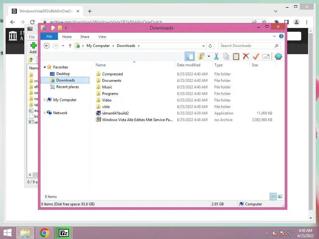This screenshot has width=319, height=239.
Task: Expand Network tree node
Action: tap(45, 113)
